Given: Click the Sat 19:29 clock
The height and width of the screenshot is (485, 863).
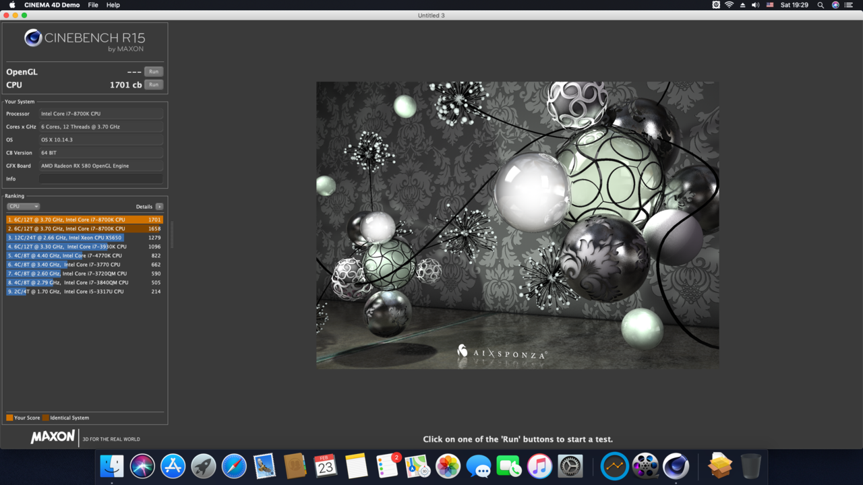Looking at the screenshot, I should (x=794, y=5).
